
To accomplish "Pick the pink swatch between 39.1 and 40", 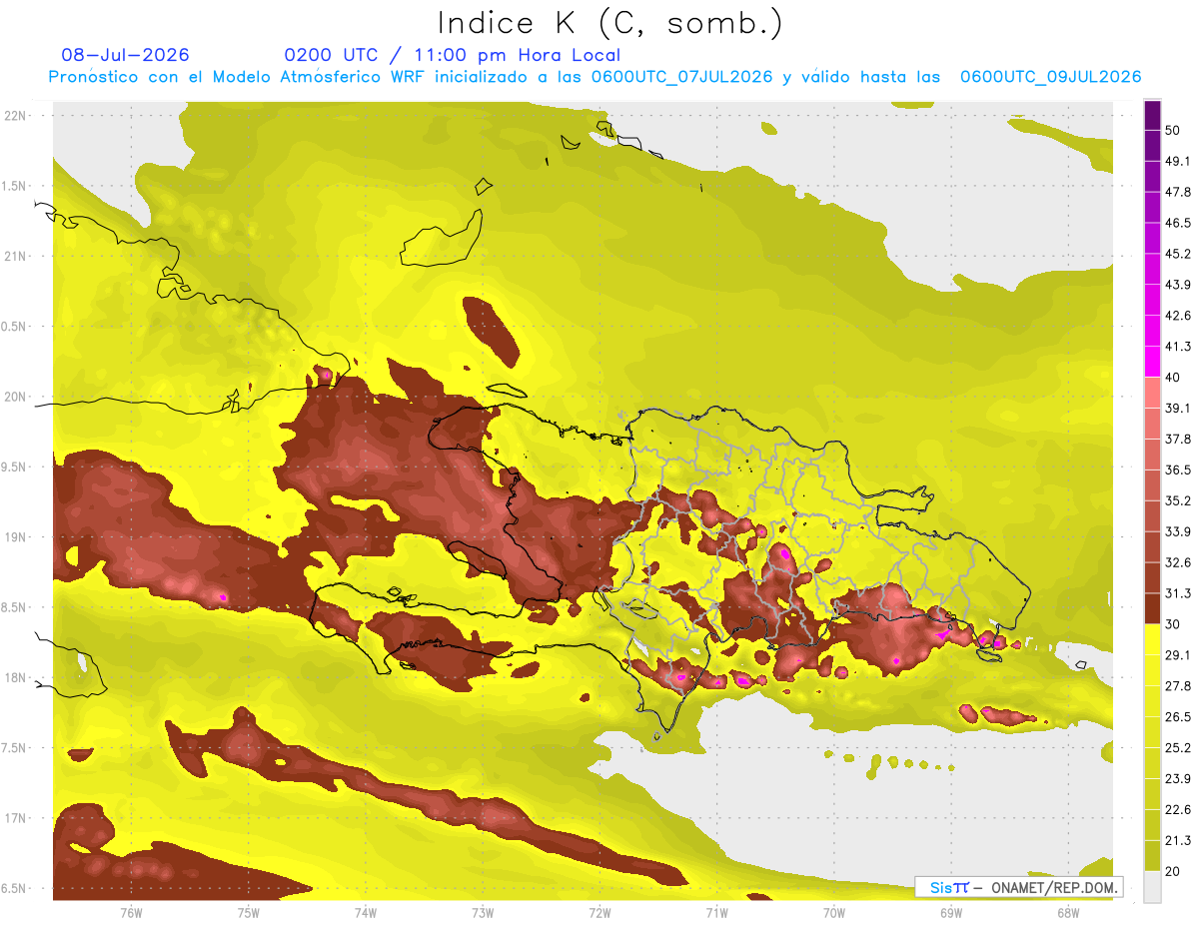I will [1152, 393].
